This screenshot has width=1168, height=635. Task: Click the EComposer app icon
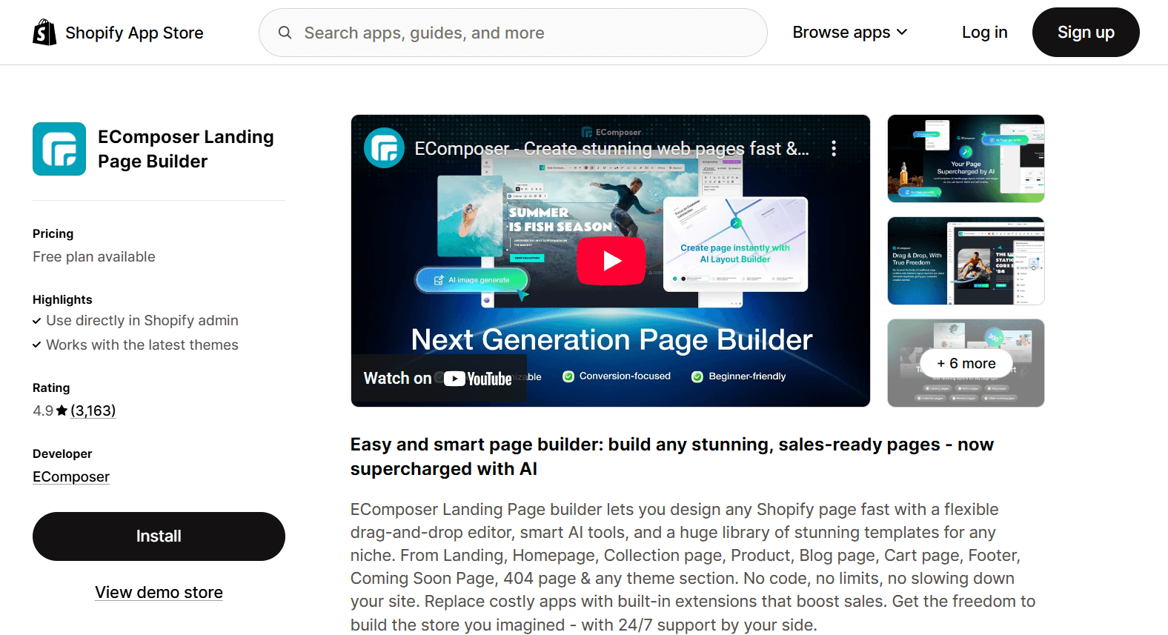pyautogui.click(x=59, y=149)
